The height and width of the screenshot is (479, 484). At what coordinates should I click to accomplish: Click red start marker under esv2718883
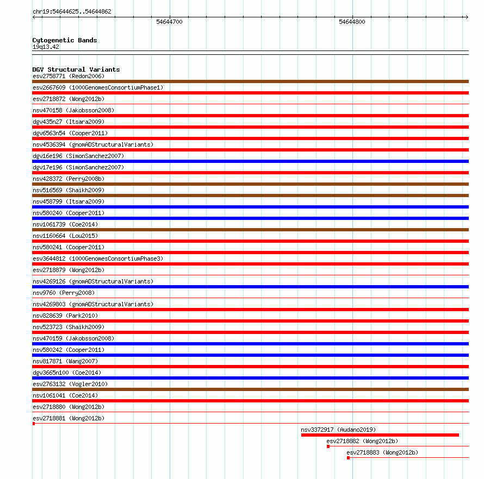(348, 458)
